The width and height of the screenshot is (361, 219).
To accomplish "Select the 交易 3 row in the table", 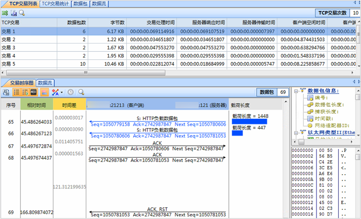I will 9,47.
